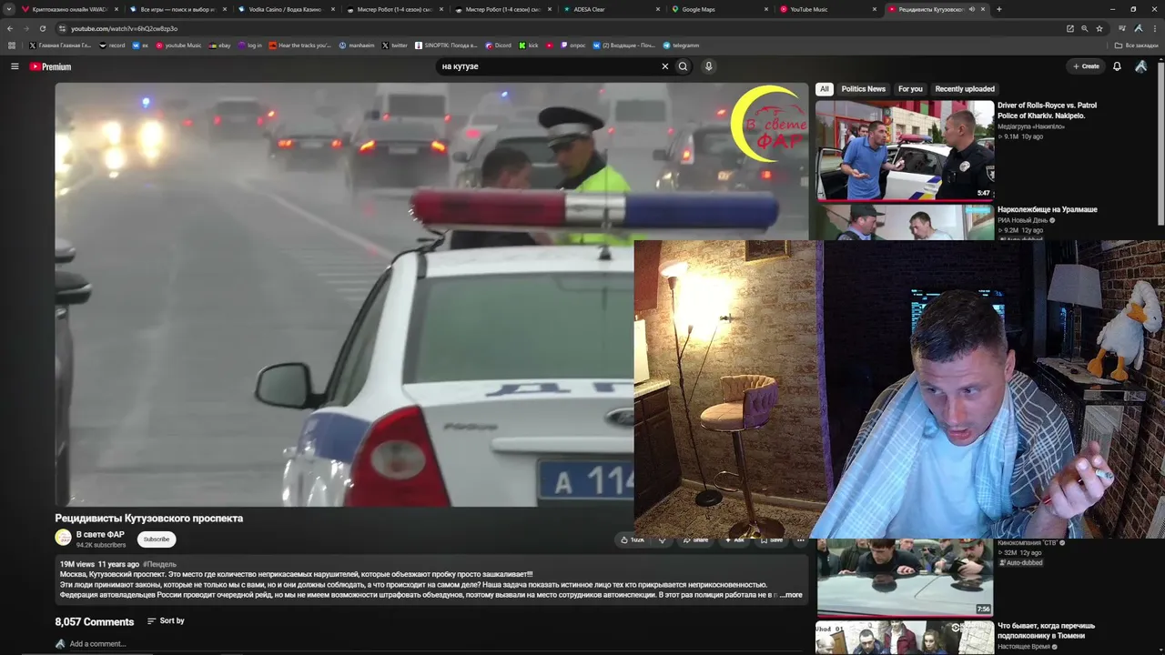Open the Sort by comments dropdown
Viewport: 1165px width, 655px height.
click(x=166, y=621)
